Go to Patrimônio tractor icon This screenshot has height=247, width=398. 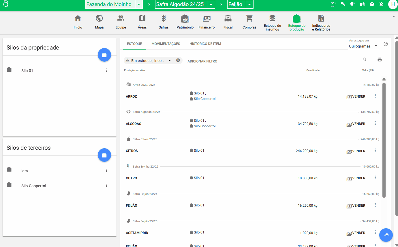(x=185, y=19)
